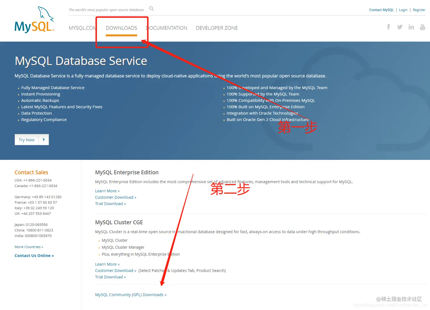
Task: Click Automatic Backups bullet text
Action: coord(40,100)
